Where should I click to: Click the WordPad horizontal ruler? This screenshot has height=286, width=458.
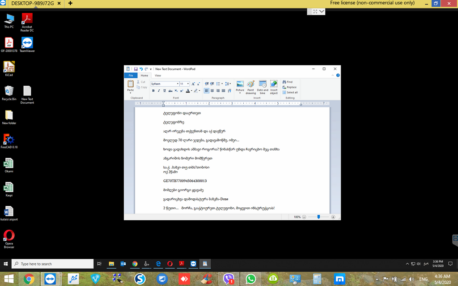tap(232, 103)
